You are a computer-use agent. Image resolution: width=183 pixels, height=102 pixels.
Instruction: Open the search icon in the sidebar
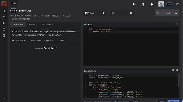[x=4, y=11]
